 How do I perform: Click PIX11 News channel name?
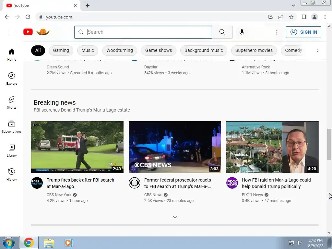coord(252,195)
